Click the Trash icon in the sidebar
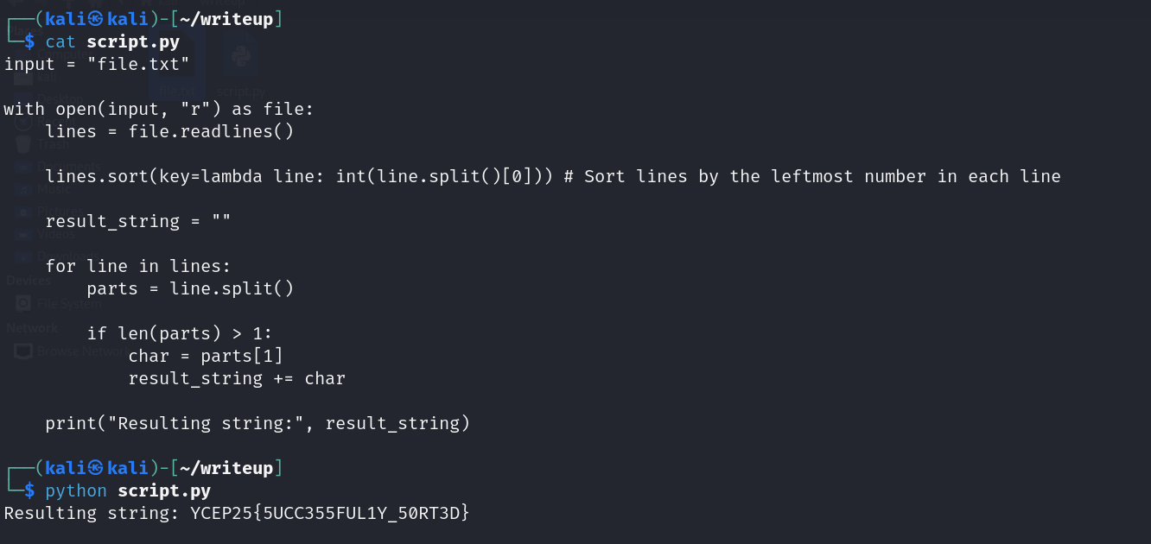Screen dimensions: 1151x544 coord(23,144)
